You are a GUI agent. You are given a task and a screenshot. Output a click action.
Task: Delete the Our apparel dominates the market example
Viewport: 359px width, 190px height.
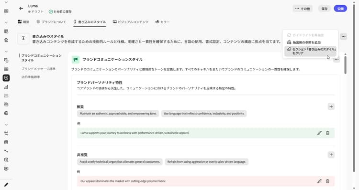coord(327,181)
